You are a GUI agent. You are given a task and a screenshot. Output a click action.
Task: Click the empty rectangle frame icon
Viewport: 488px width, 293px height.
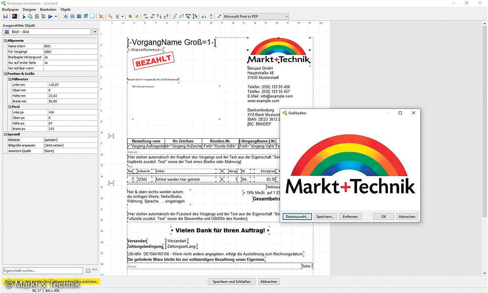92,16
